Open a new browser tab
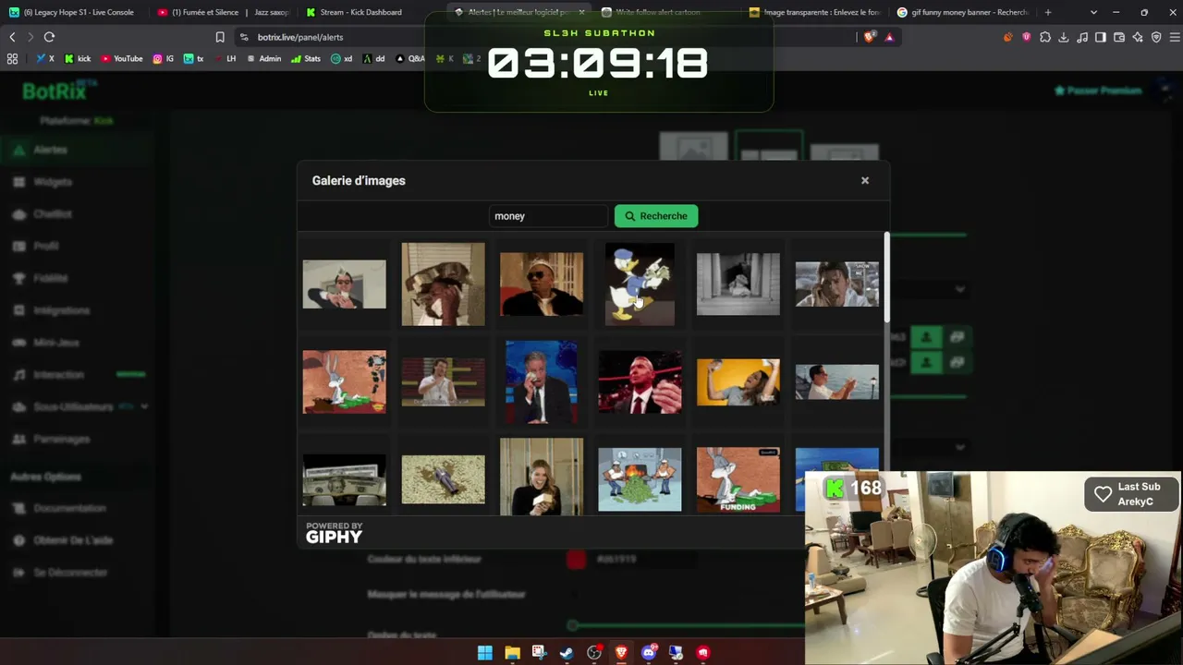The width and height of the screenshot is (1183, 665). point(1047,12)
